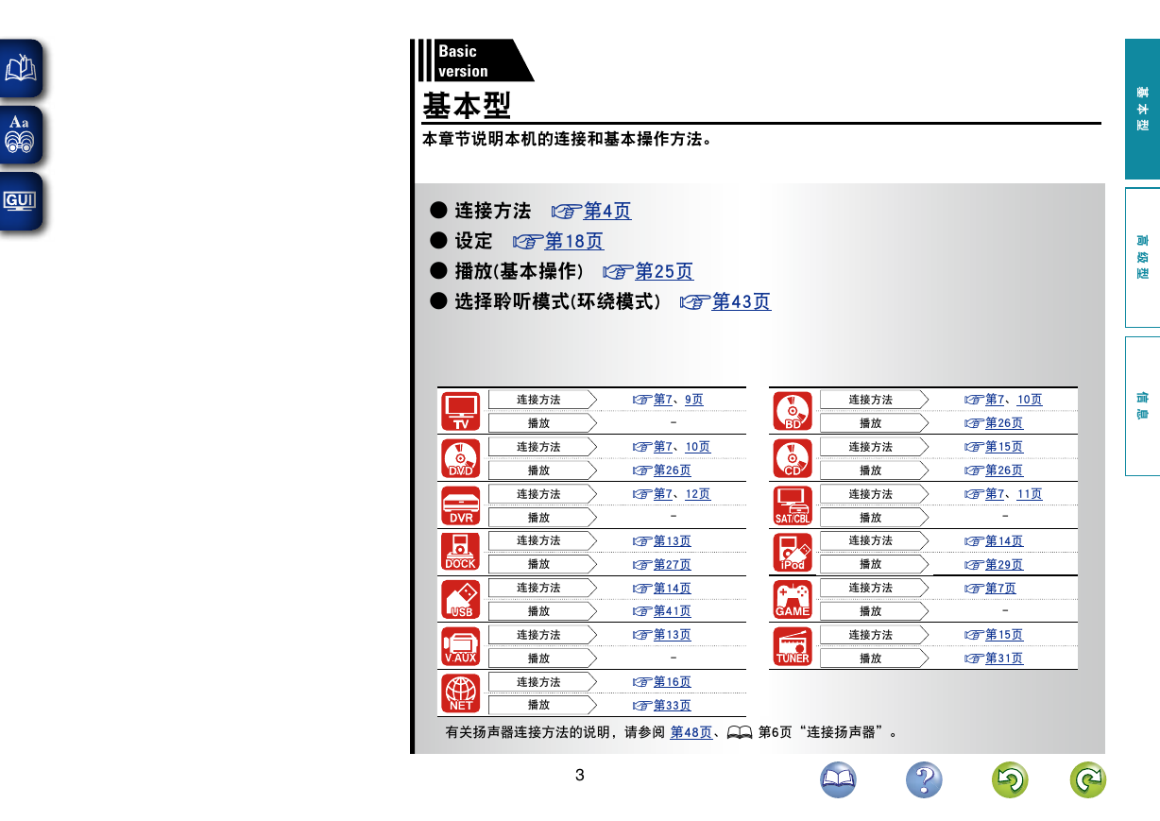Click the TV source icon
This screenshot has width=1160, height=821.
(x=460, y=411)
